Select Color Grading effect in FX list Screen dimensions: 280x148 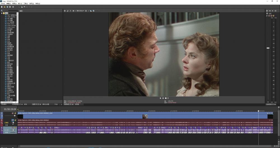point(11,17)
